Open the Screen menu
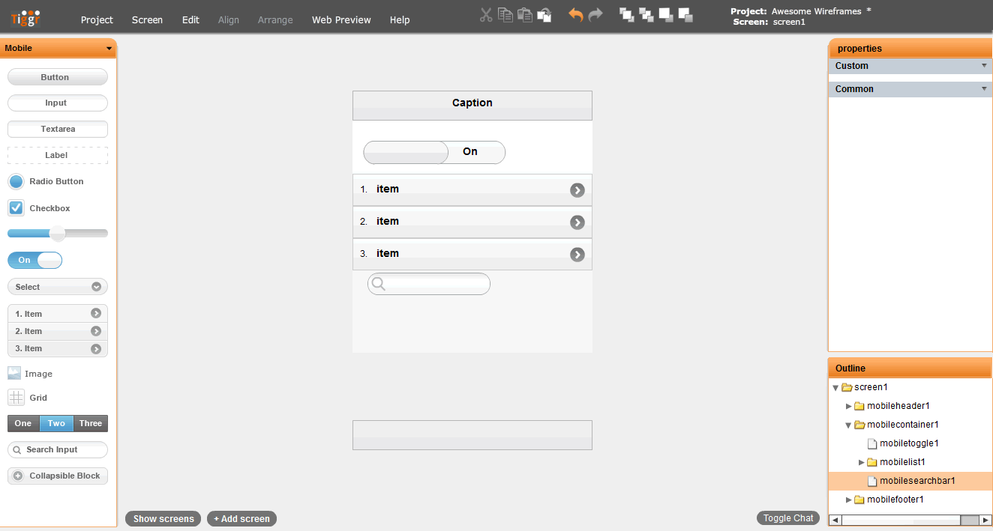Viewport: 993px width, 531px height. [147, 19]
